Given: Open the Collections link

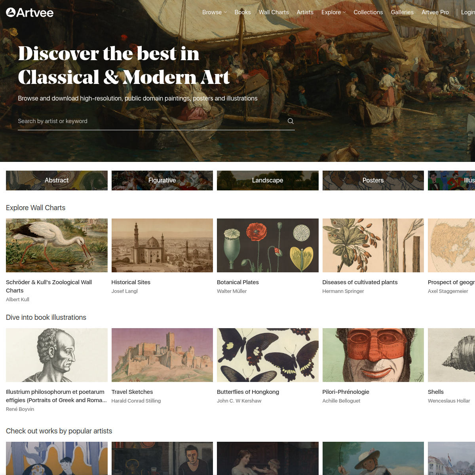Looking at the screenshot, I should pos(368,12).
